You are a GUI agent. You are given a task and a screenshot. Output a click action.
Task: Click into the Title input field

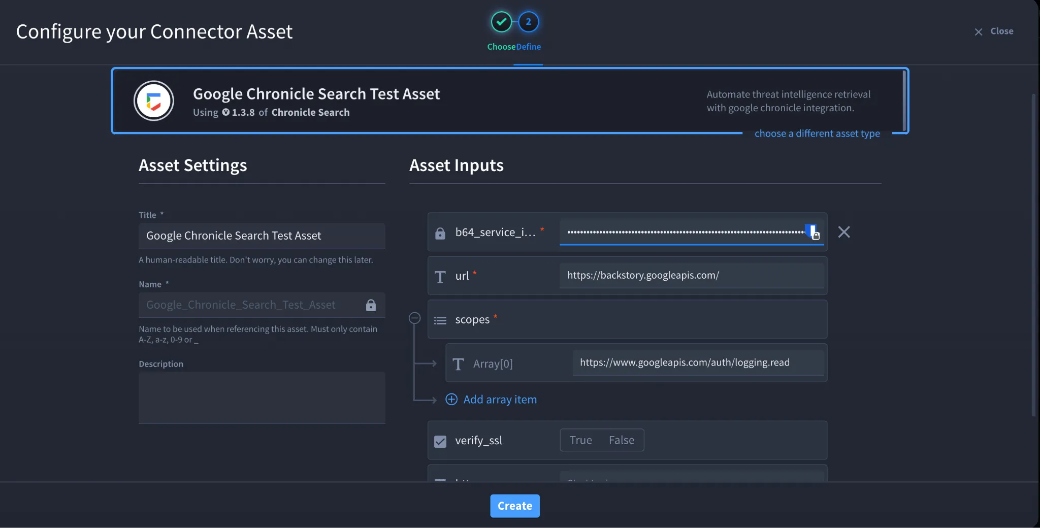coord(262,236)
